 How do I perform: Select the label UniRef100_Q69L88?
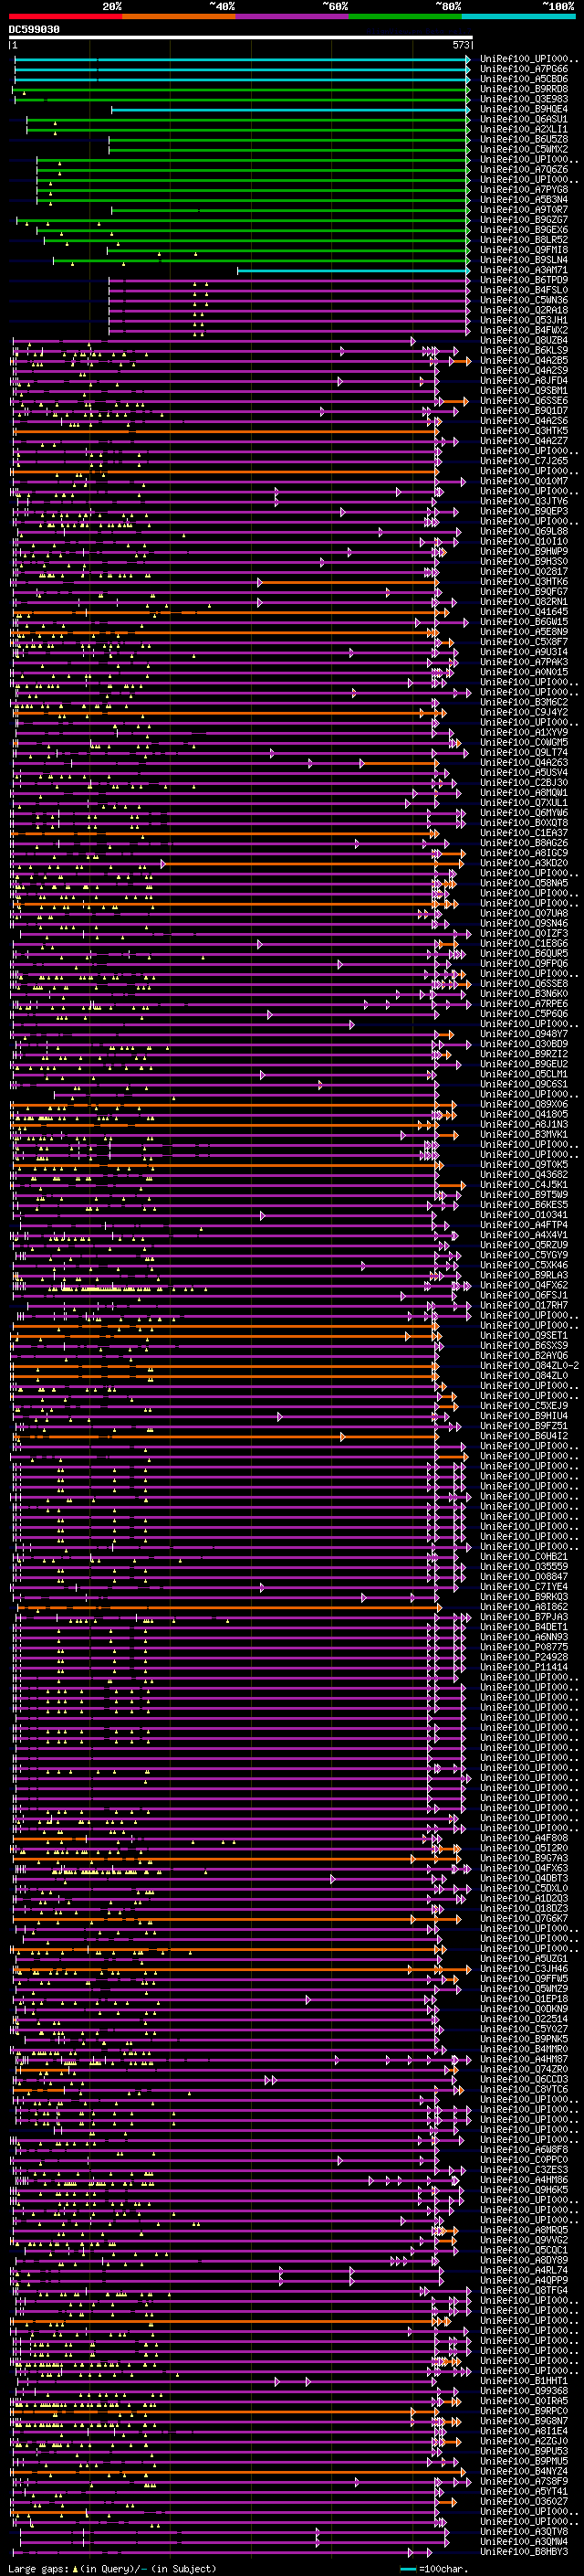pyautogui.click(x=524, y=531)
